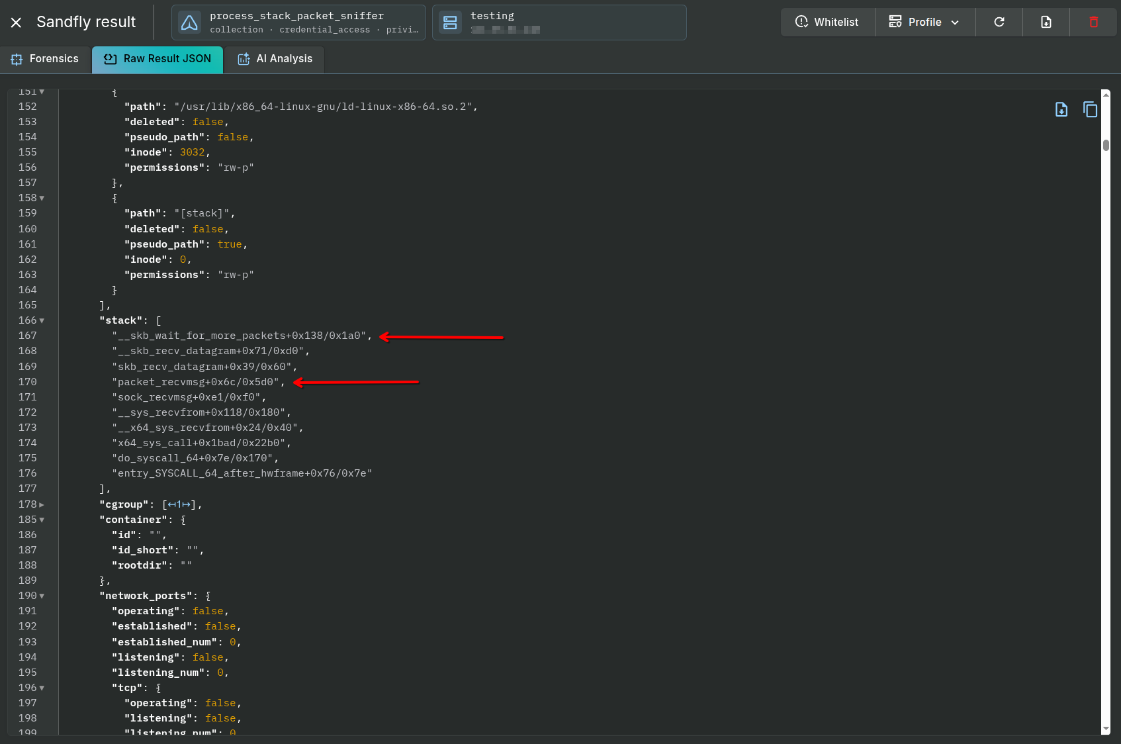This screenshot has height=744, width=1121.
Task: Click the "entry_SYSCALL_64_after_hwframe" stack line
Action: (242, 473)
